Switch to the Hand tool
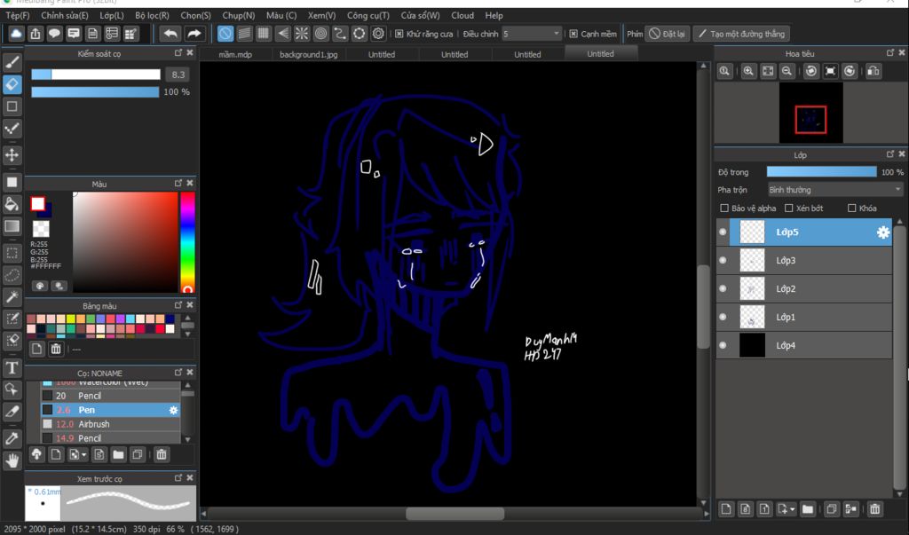This screenshot has height=535, width=909. (x=12, y=460)
